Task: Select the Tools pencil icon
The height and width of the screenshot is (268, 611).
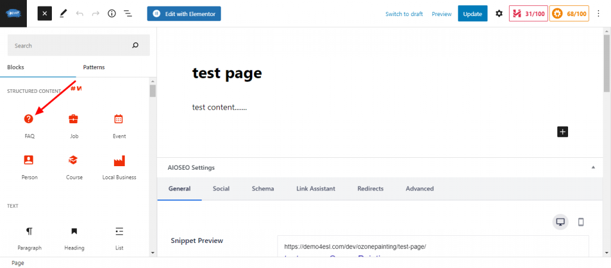Action: [x=63, y=14]
